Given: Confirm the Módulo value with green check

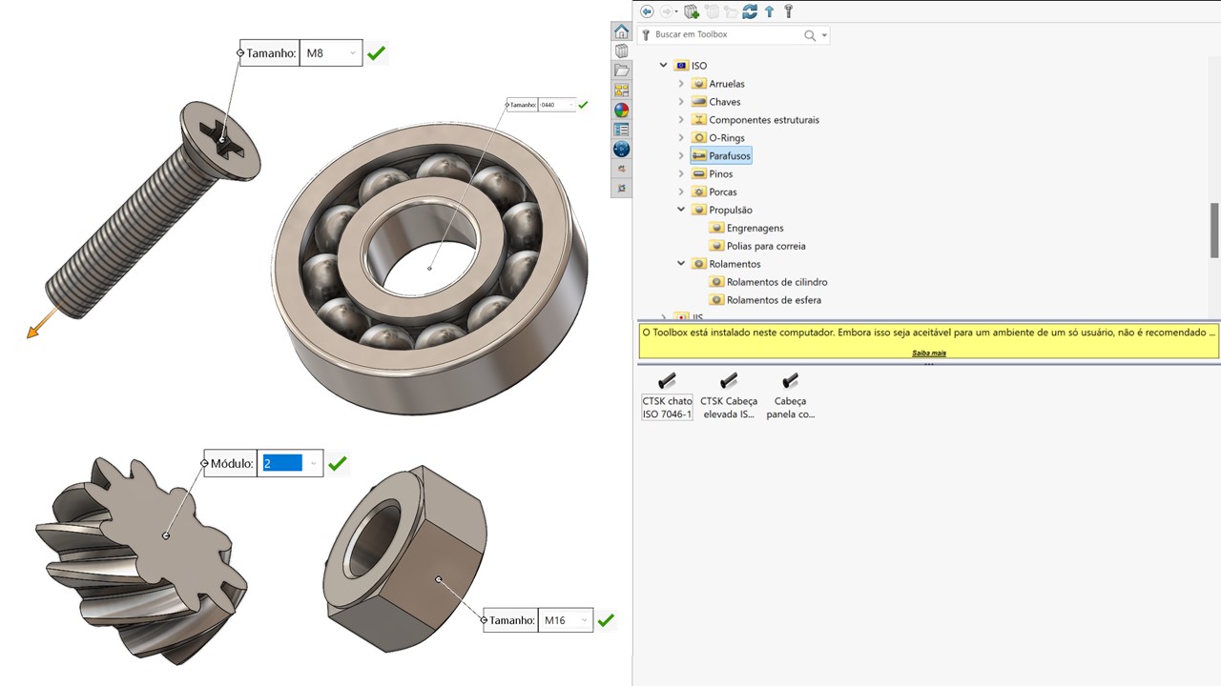Looking at the screenshot, I should pos(338,464).
